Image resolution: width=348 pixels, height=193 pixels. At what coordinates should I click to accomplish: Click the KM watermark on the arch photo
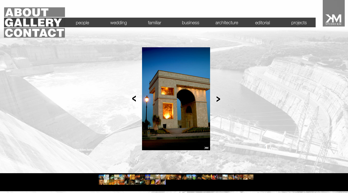click(x=206, y=148)
